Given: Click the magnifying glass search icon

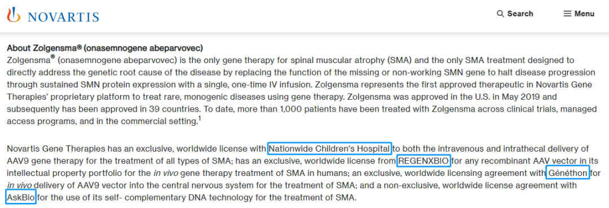Looking at the screenshot, I should pyautogui.click(x=500, y=14).
